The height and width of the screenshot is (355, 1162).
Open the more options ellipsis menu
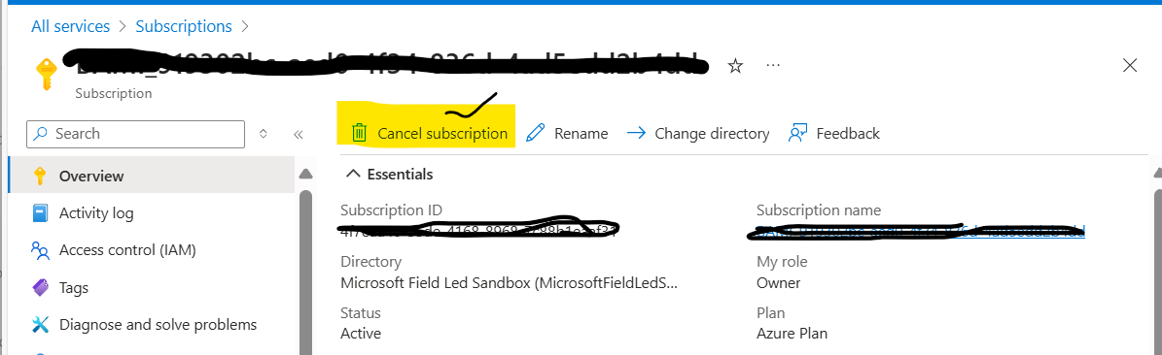click(x=773, y=65)
